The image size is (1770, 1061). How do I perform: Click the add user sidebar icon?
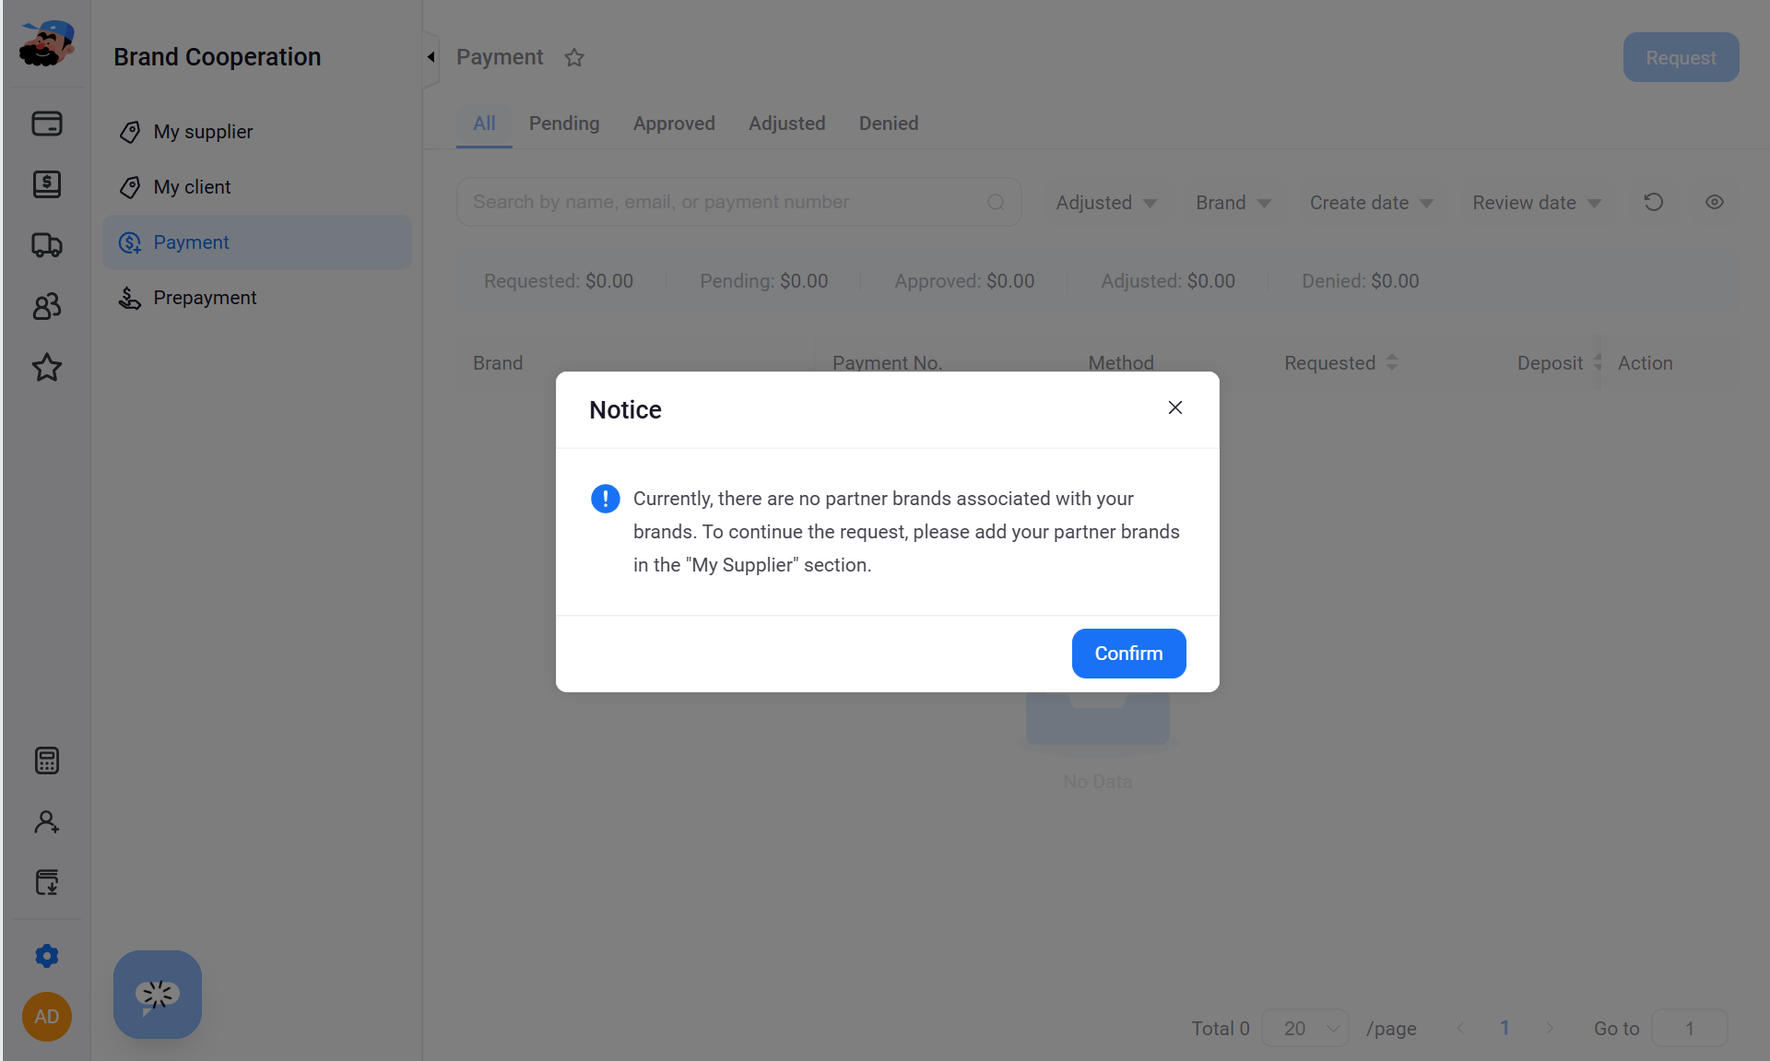point(47,821)
